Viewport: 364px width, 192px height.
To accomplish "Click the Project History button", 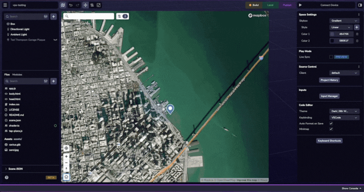I will pyautogui.click(x=329, y=80).
